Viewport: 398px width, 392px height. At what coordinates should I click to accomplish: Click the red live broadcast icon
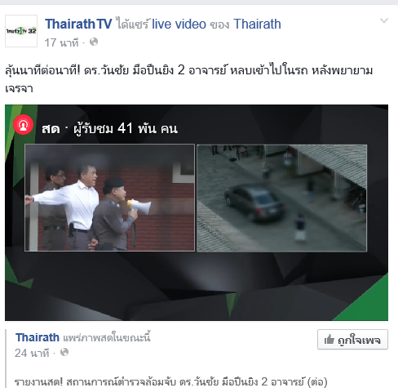(x=24, y=125)
